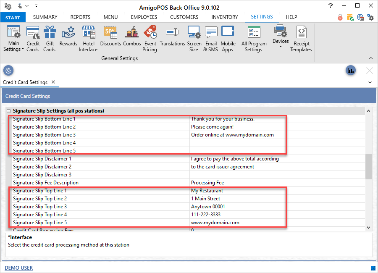The width and height of the screenshot is (378, 273).
Task: Click the Event Pricing icon
Action: [150, 38]
